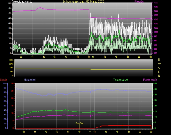Click the "E" compass direction letter
This screenshot has height=135, width=171.
pos(159,72)
